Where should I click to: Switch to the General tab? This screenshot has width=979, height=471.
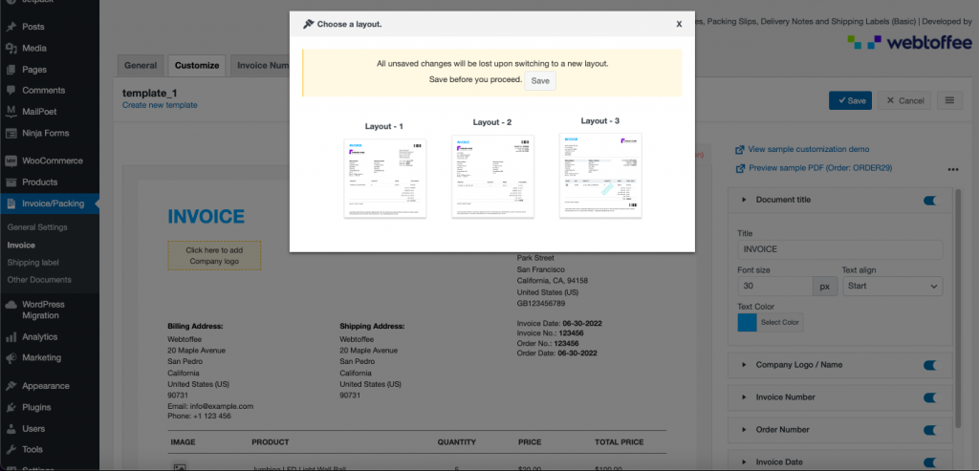click(141, 66)
